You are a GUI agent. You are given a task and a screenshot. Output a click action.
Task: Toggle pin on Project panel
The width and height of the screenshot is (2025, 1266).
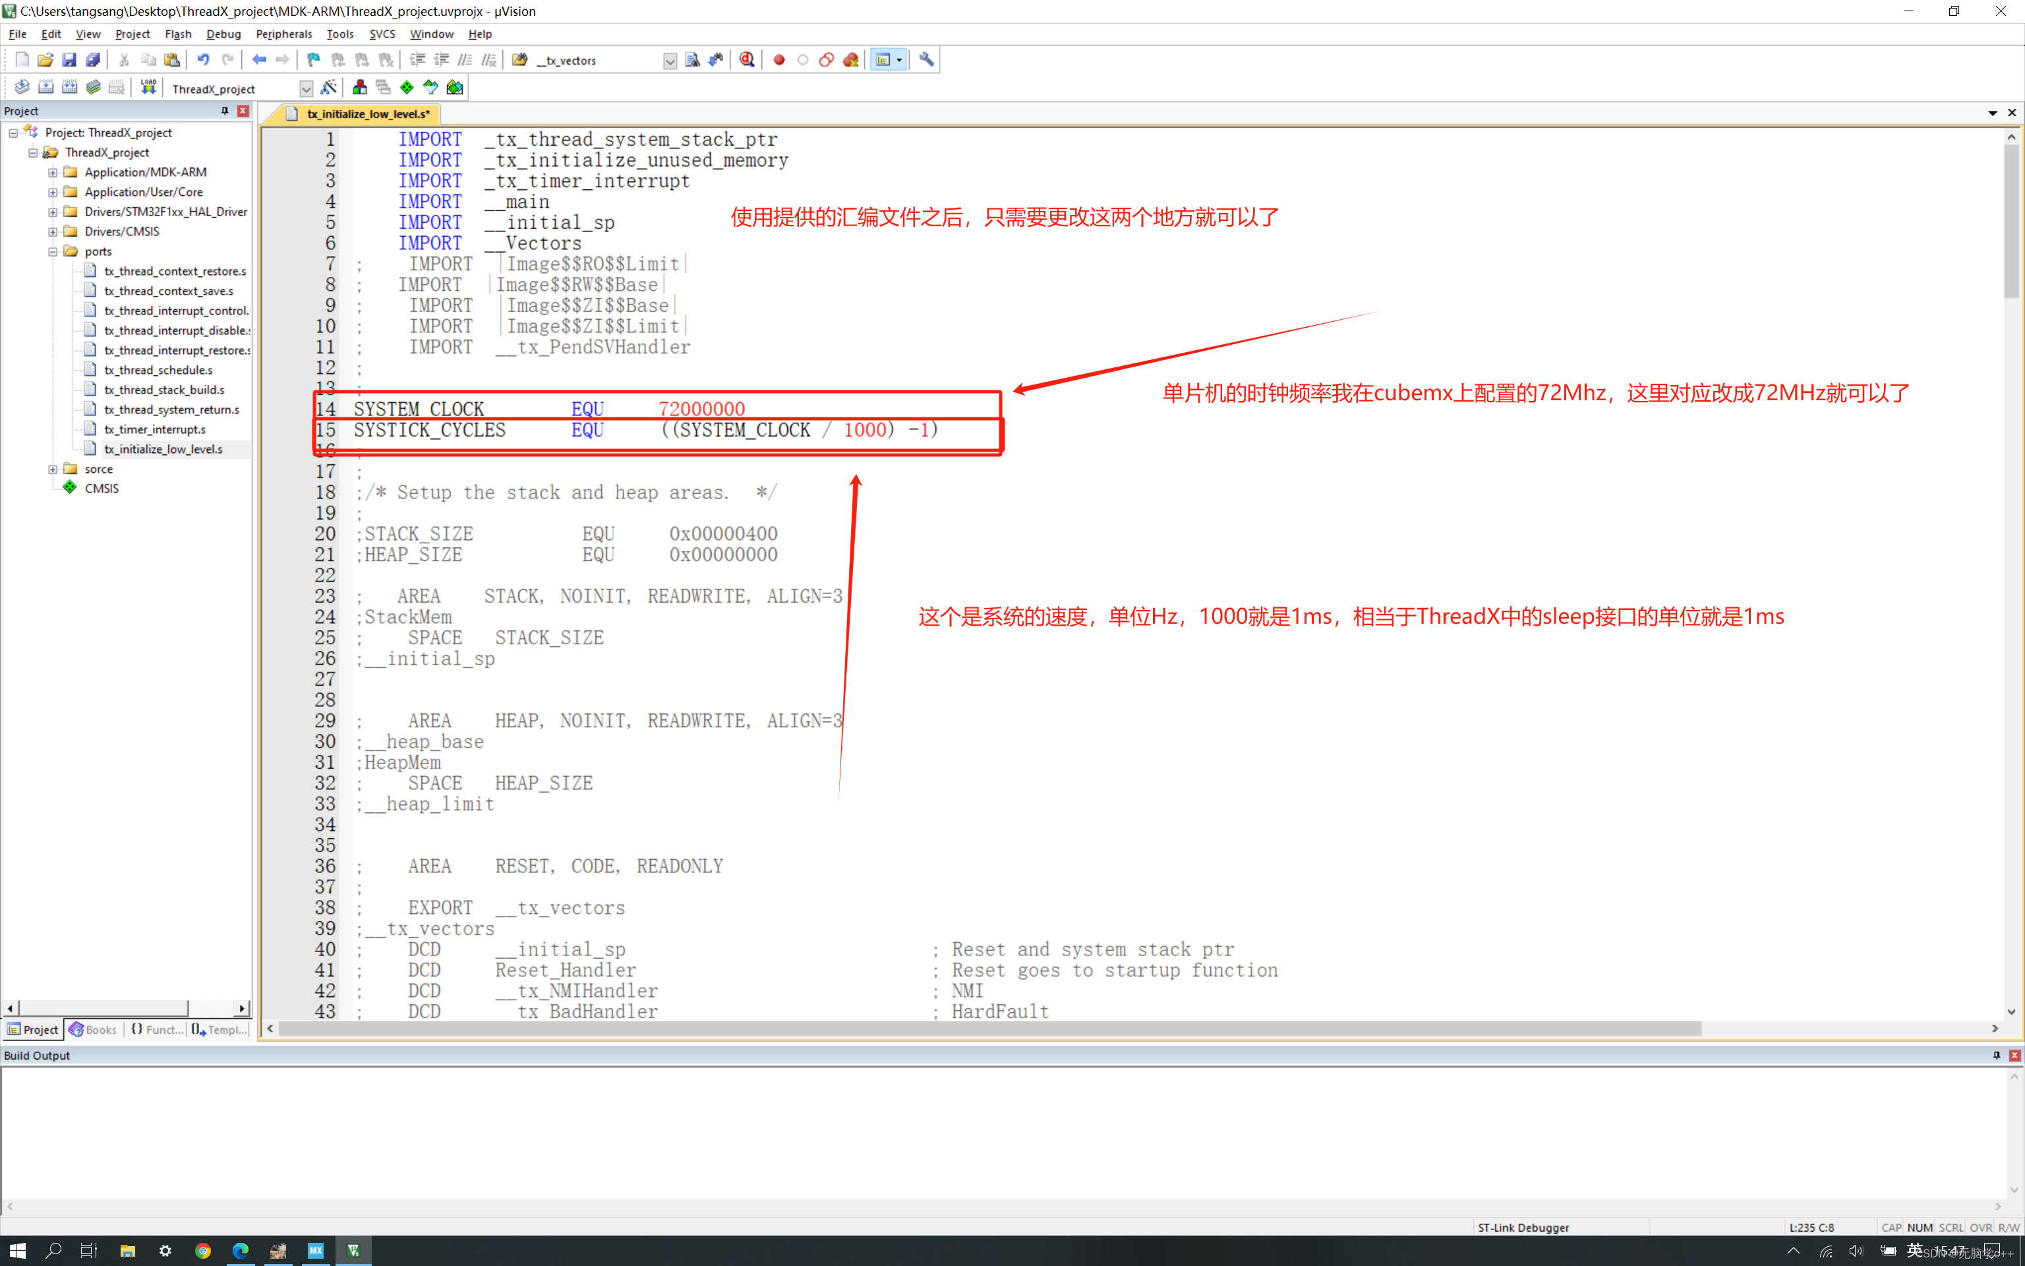224,111
